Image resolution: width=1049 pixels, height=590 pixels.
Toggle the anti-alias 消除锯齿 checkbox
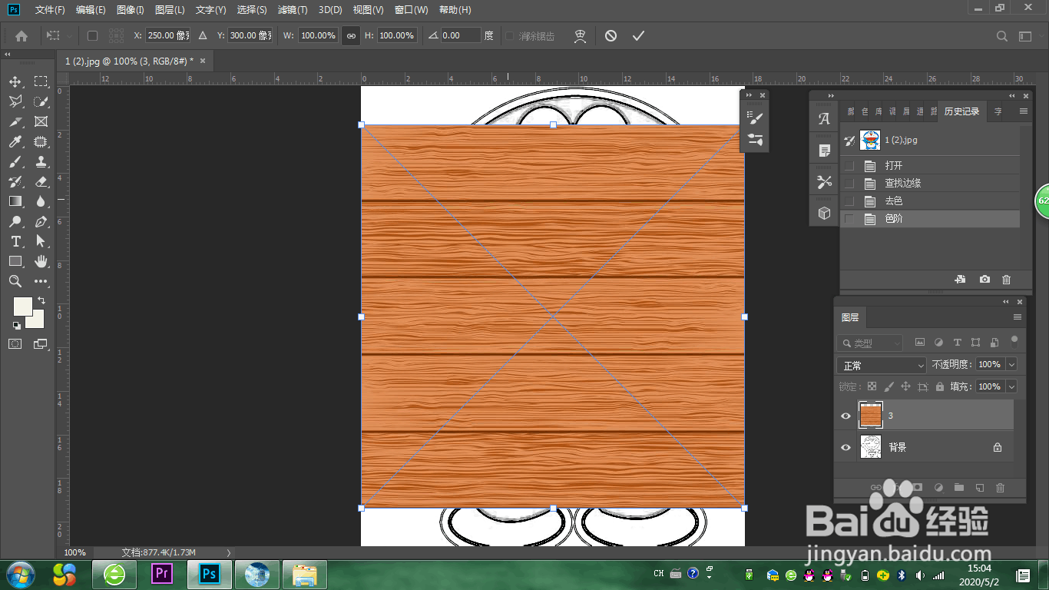[x=510, y=36]
